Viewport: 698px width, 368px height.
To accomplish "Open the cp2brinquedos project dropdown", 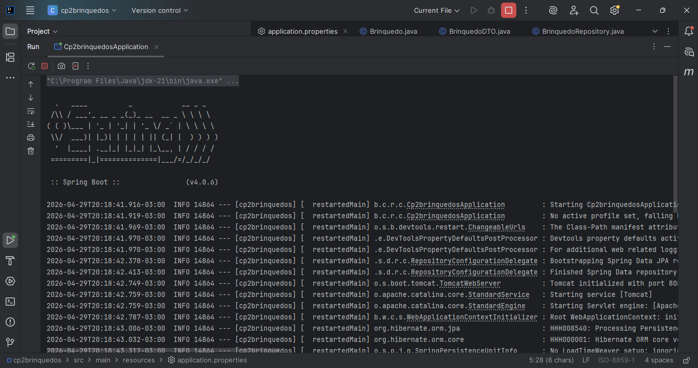I will tap(82, 10).
